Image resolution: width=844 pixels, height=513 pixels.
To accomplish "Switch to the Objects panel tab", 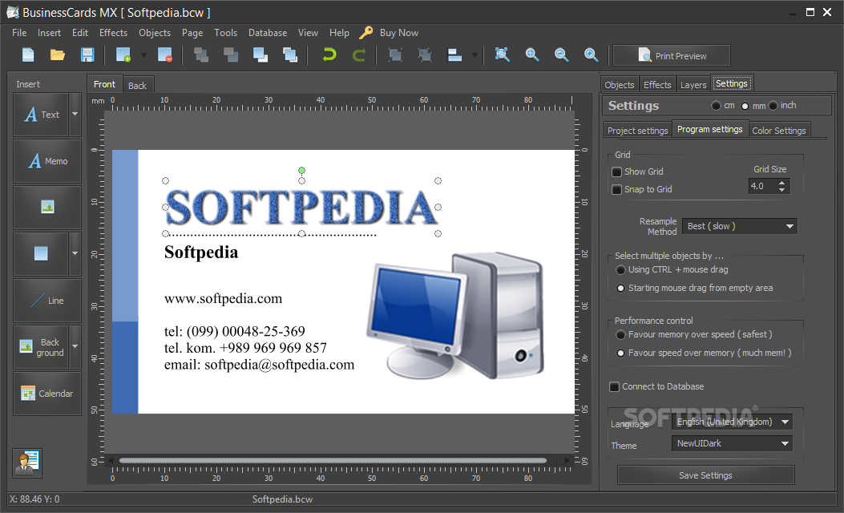I will coord(620,84).
